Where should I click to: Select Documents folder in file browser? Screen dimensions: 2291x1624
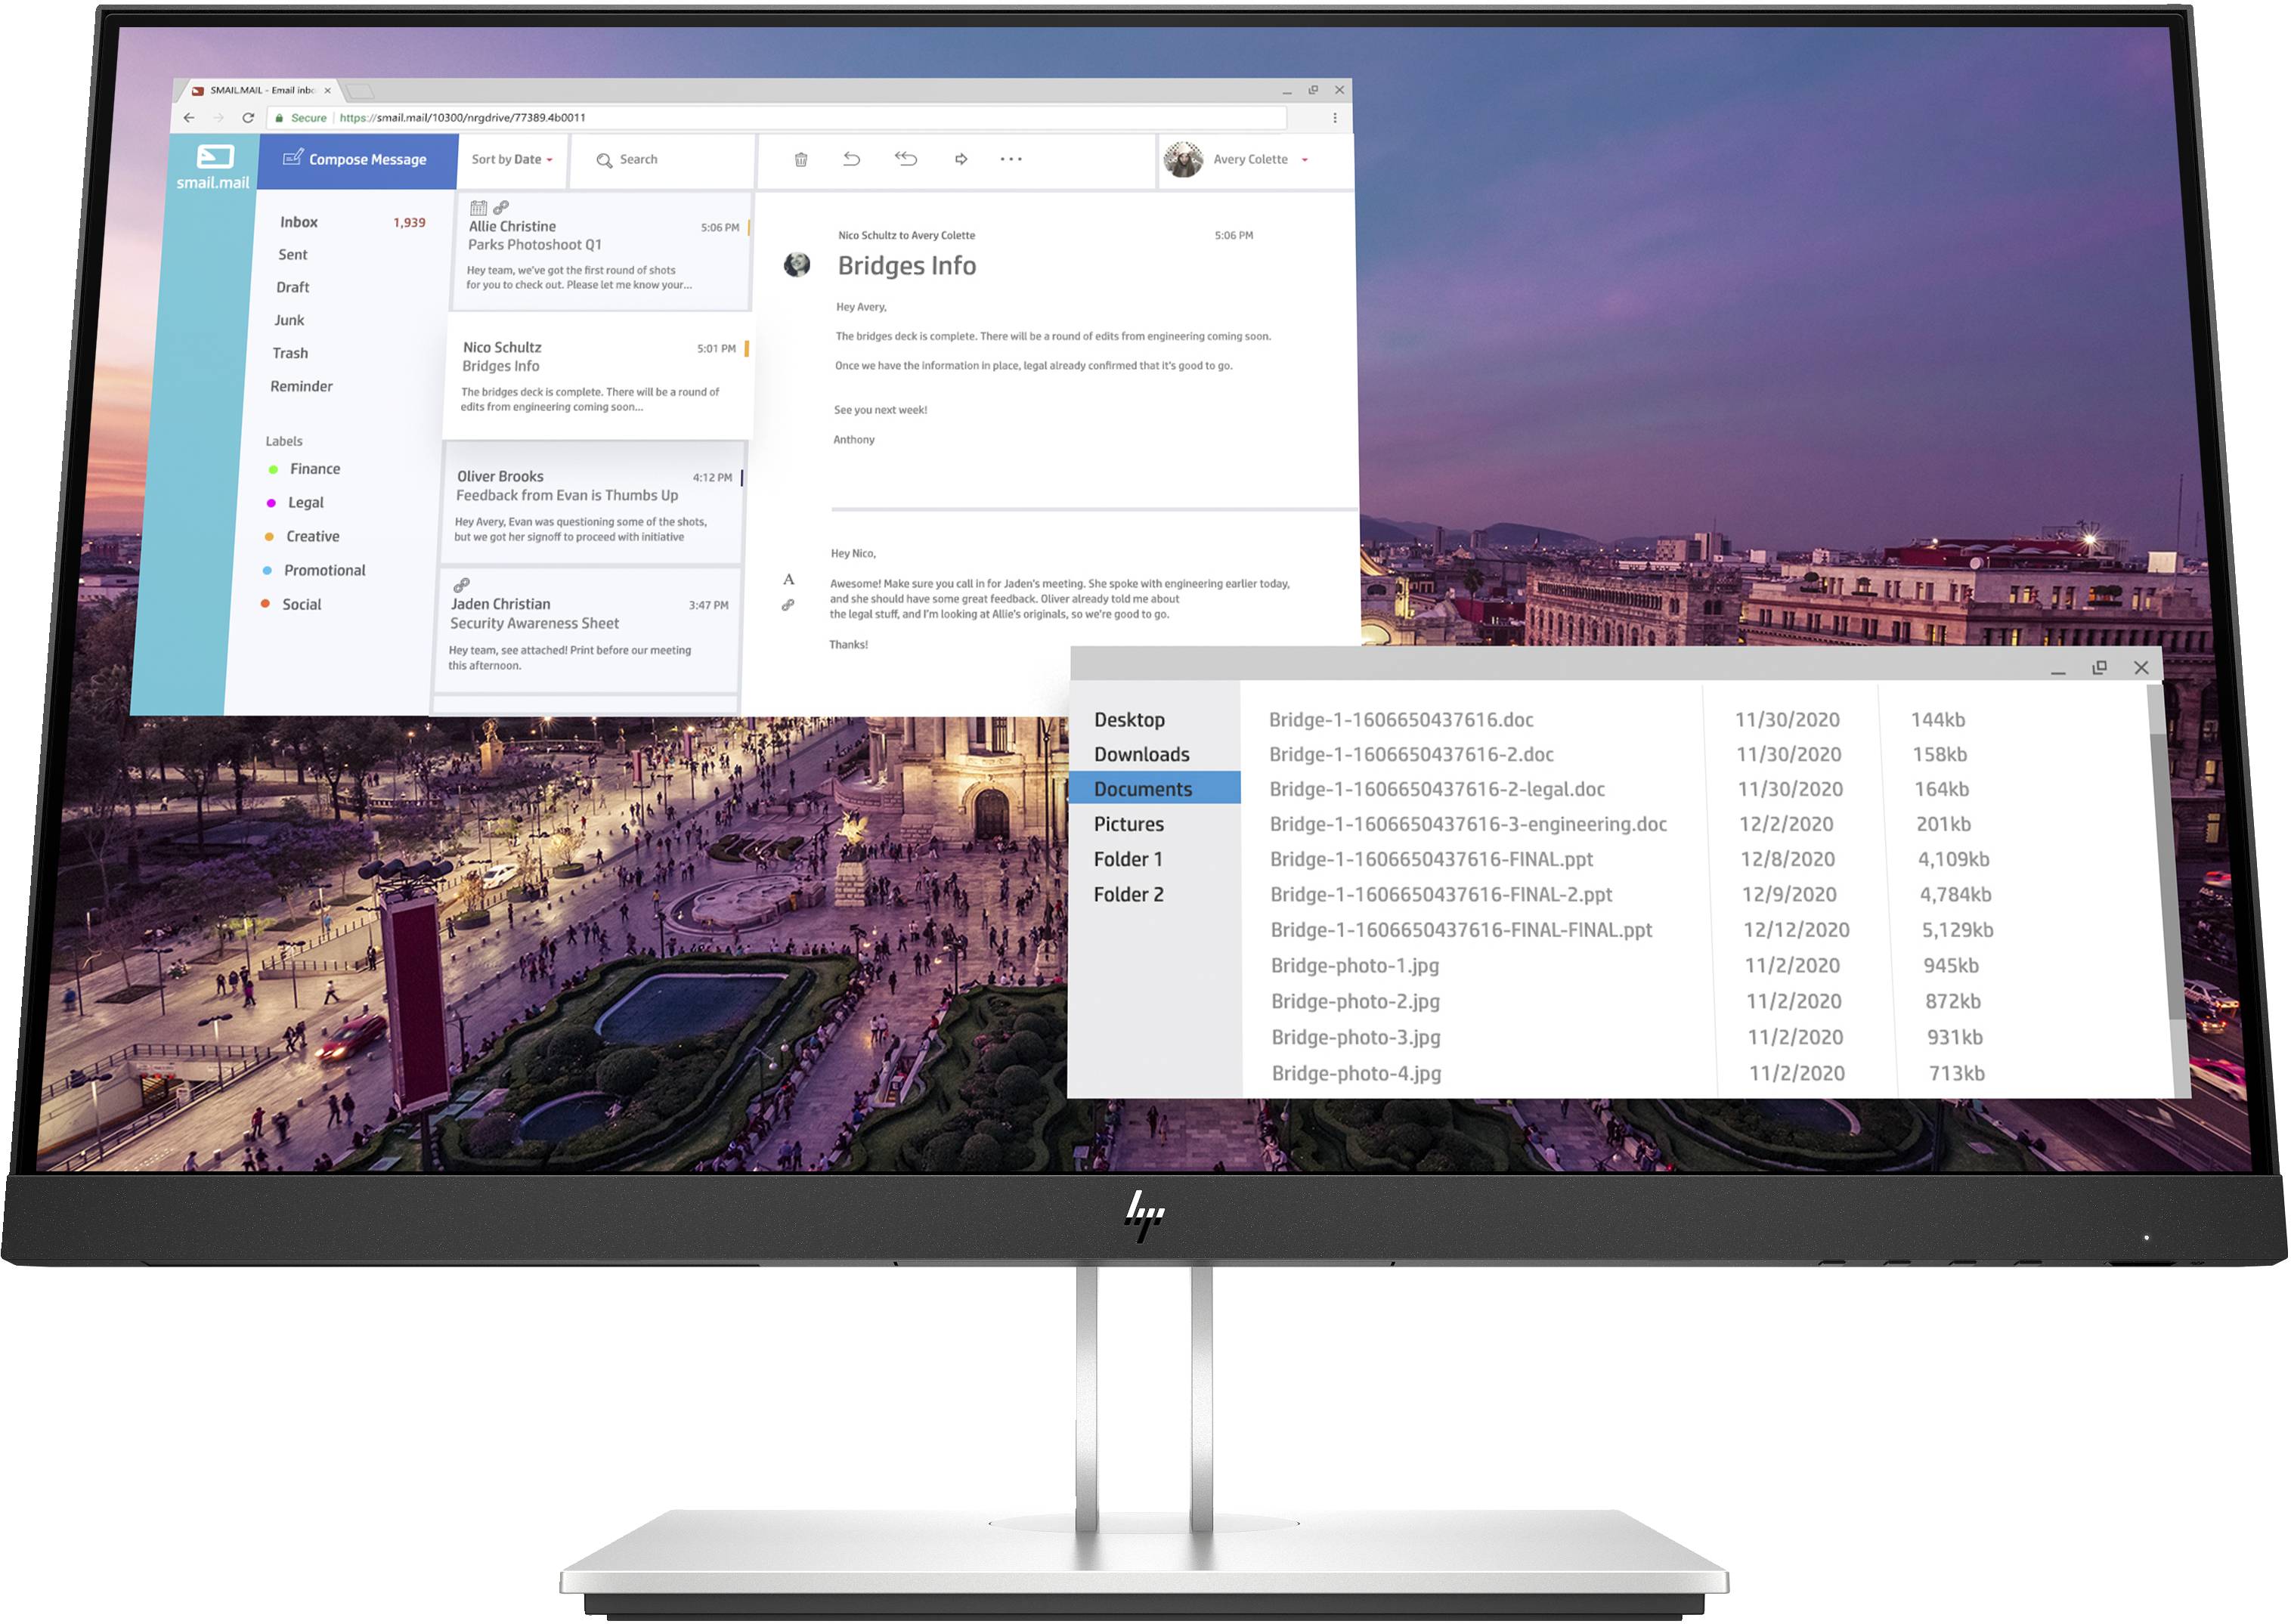[1144, 789]
